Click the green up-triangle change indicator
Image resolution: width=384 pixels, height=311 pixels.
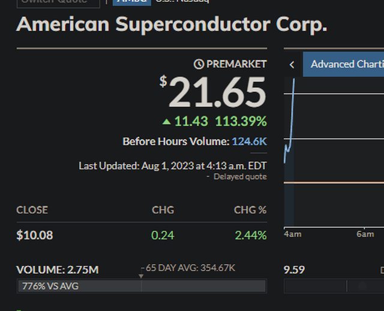coord(167,122)
